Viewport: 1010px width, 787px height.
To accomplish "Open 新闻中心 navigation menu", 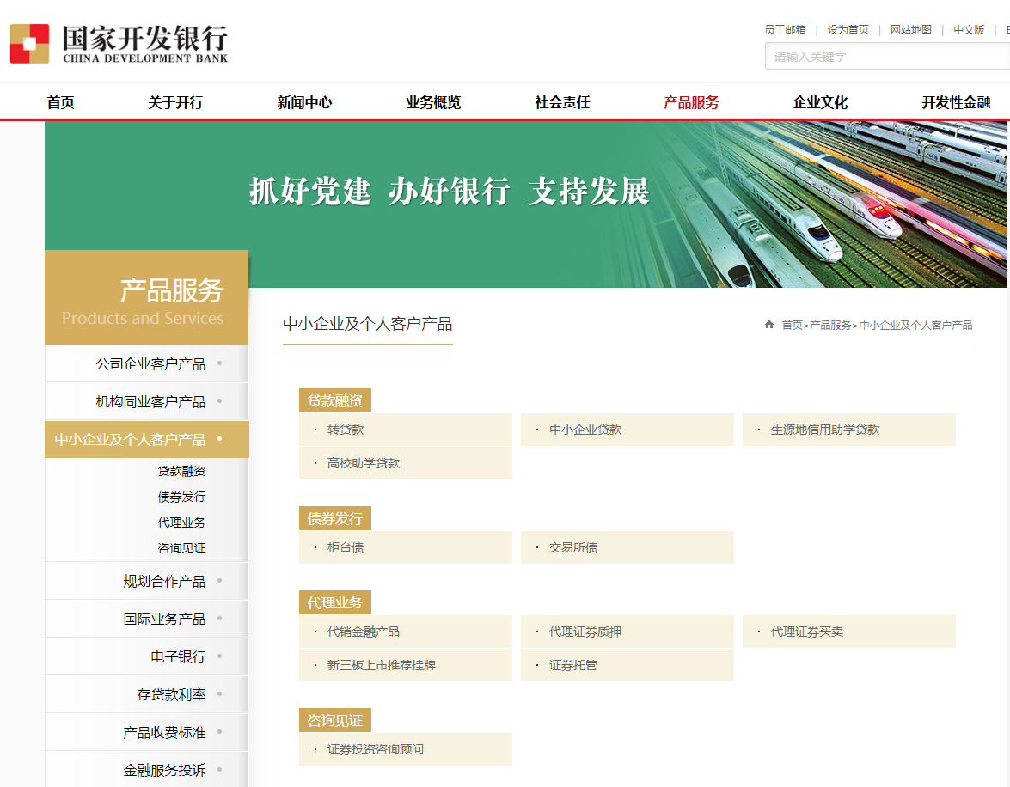I will tap(304, 102).
